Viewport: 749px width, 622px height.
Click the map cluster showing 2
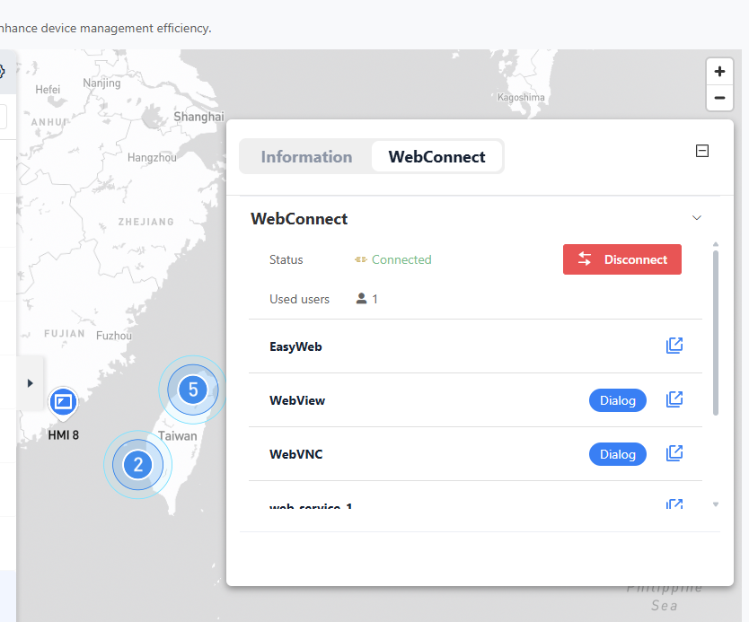(x=137, y=464)
